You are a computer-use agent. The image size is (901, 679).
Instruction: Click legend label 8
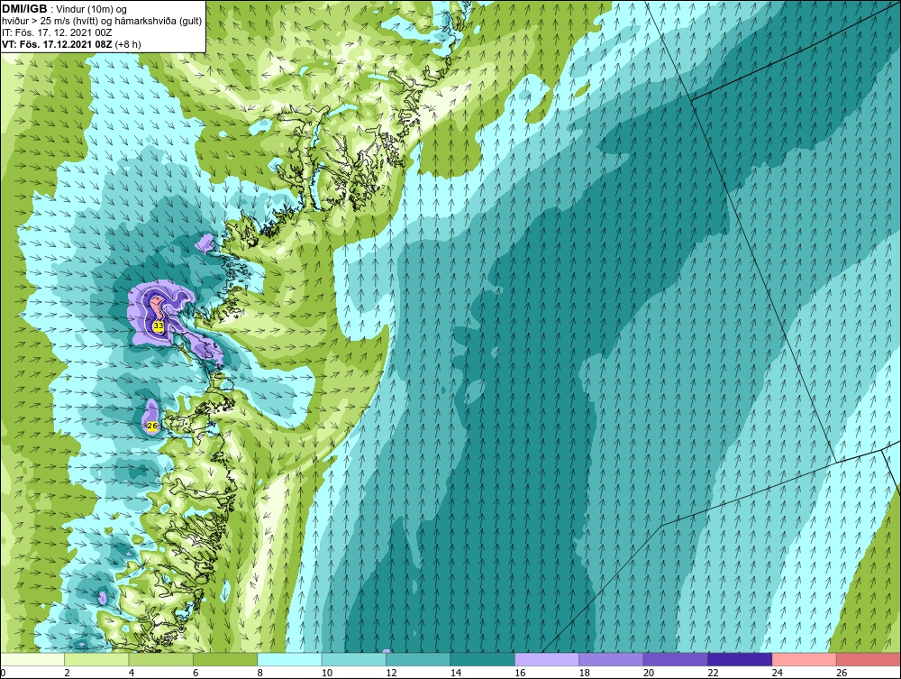coord(260,673)
